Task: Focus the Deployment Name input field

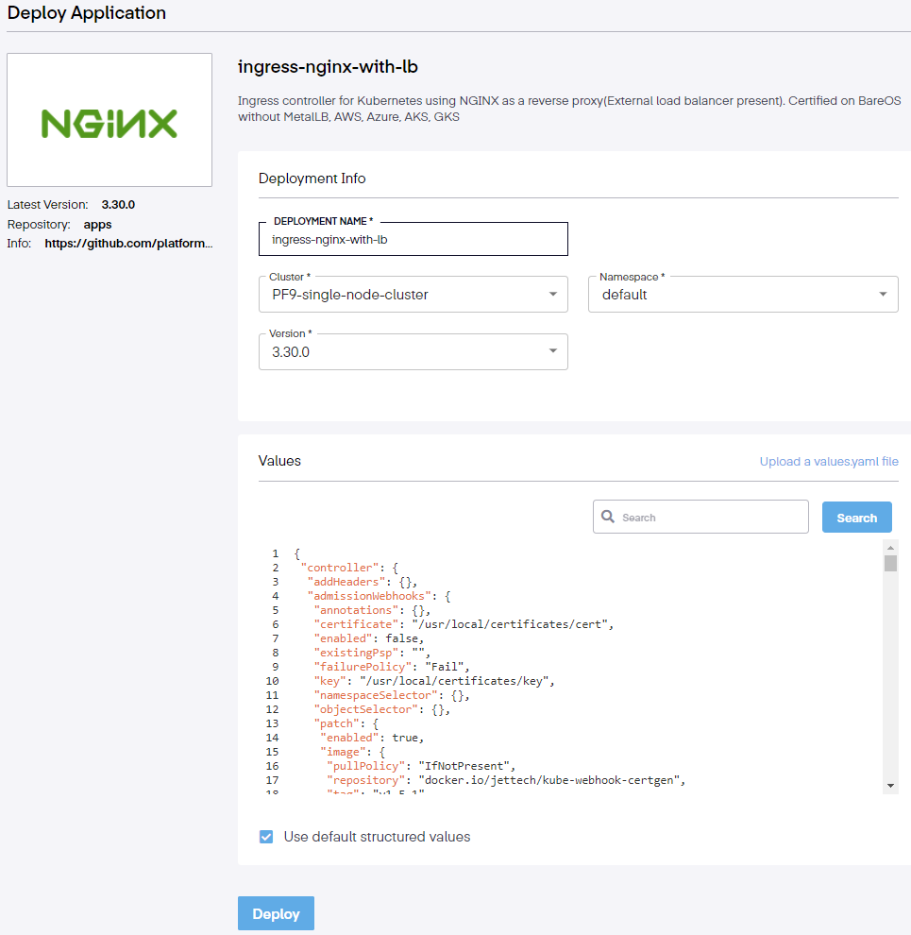Action: tap(413, 240)
